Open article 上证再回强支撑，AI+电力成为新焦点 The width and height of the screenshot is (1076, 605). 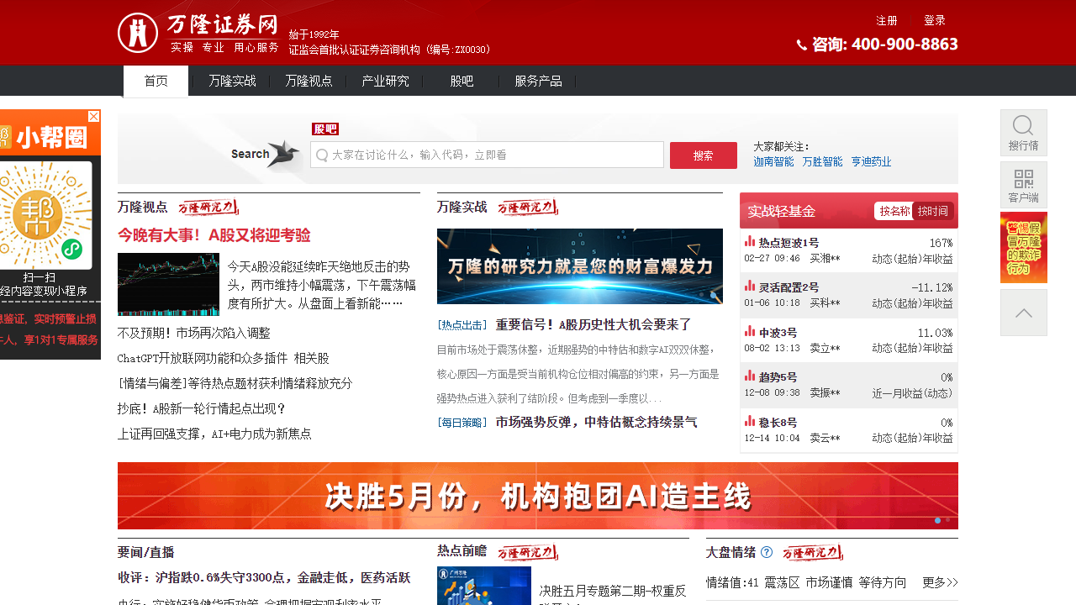coord(214,434)
